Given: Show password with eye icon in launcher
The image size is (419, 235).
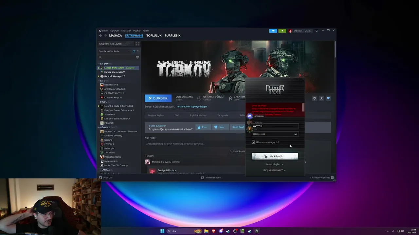Looking at the screenshot, I should pyautogui.click(x=295, y=134).
